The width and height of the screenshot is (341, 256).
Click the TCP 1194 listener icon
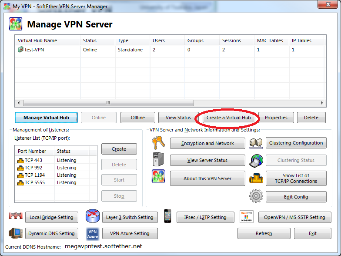pyautogui.click(x=20, y=175)
